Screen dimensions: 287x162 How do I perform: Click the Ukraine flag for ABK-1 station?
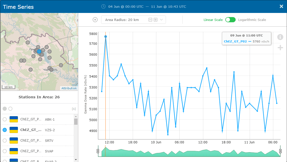pyautogui.click(x=13, y=119)
